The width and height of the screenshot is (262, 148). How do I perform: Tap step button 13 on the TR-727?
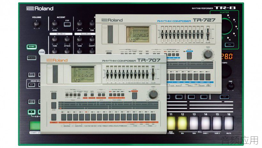point(190,77)
